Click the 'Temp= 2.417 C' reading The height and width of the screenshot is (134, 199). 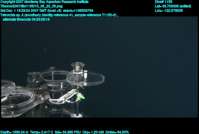click(41, 132)
